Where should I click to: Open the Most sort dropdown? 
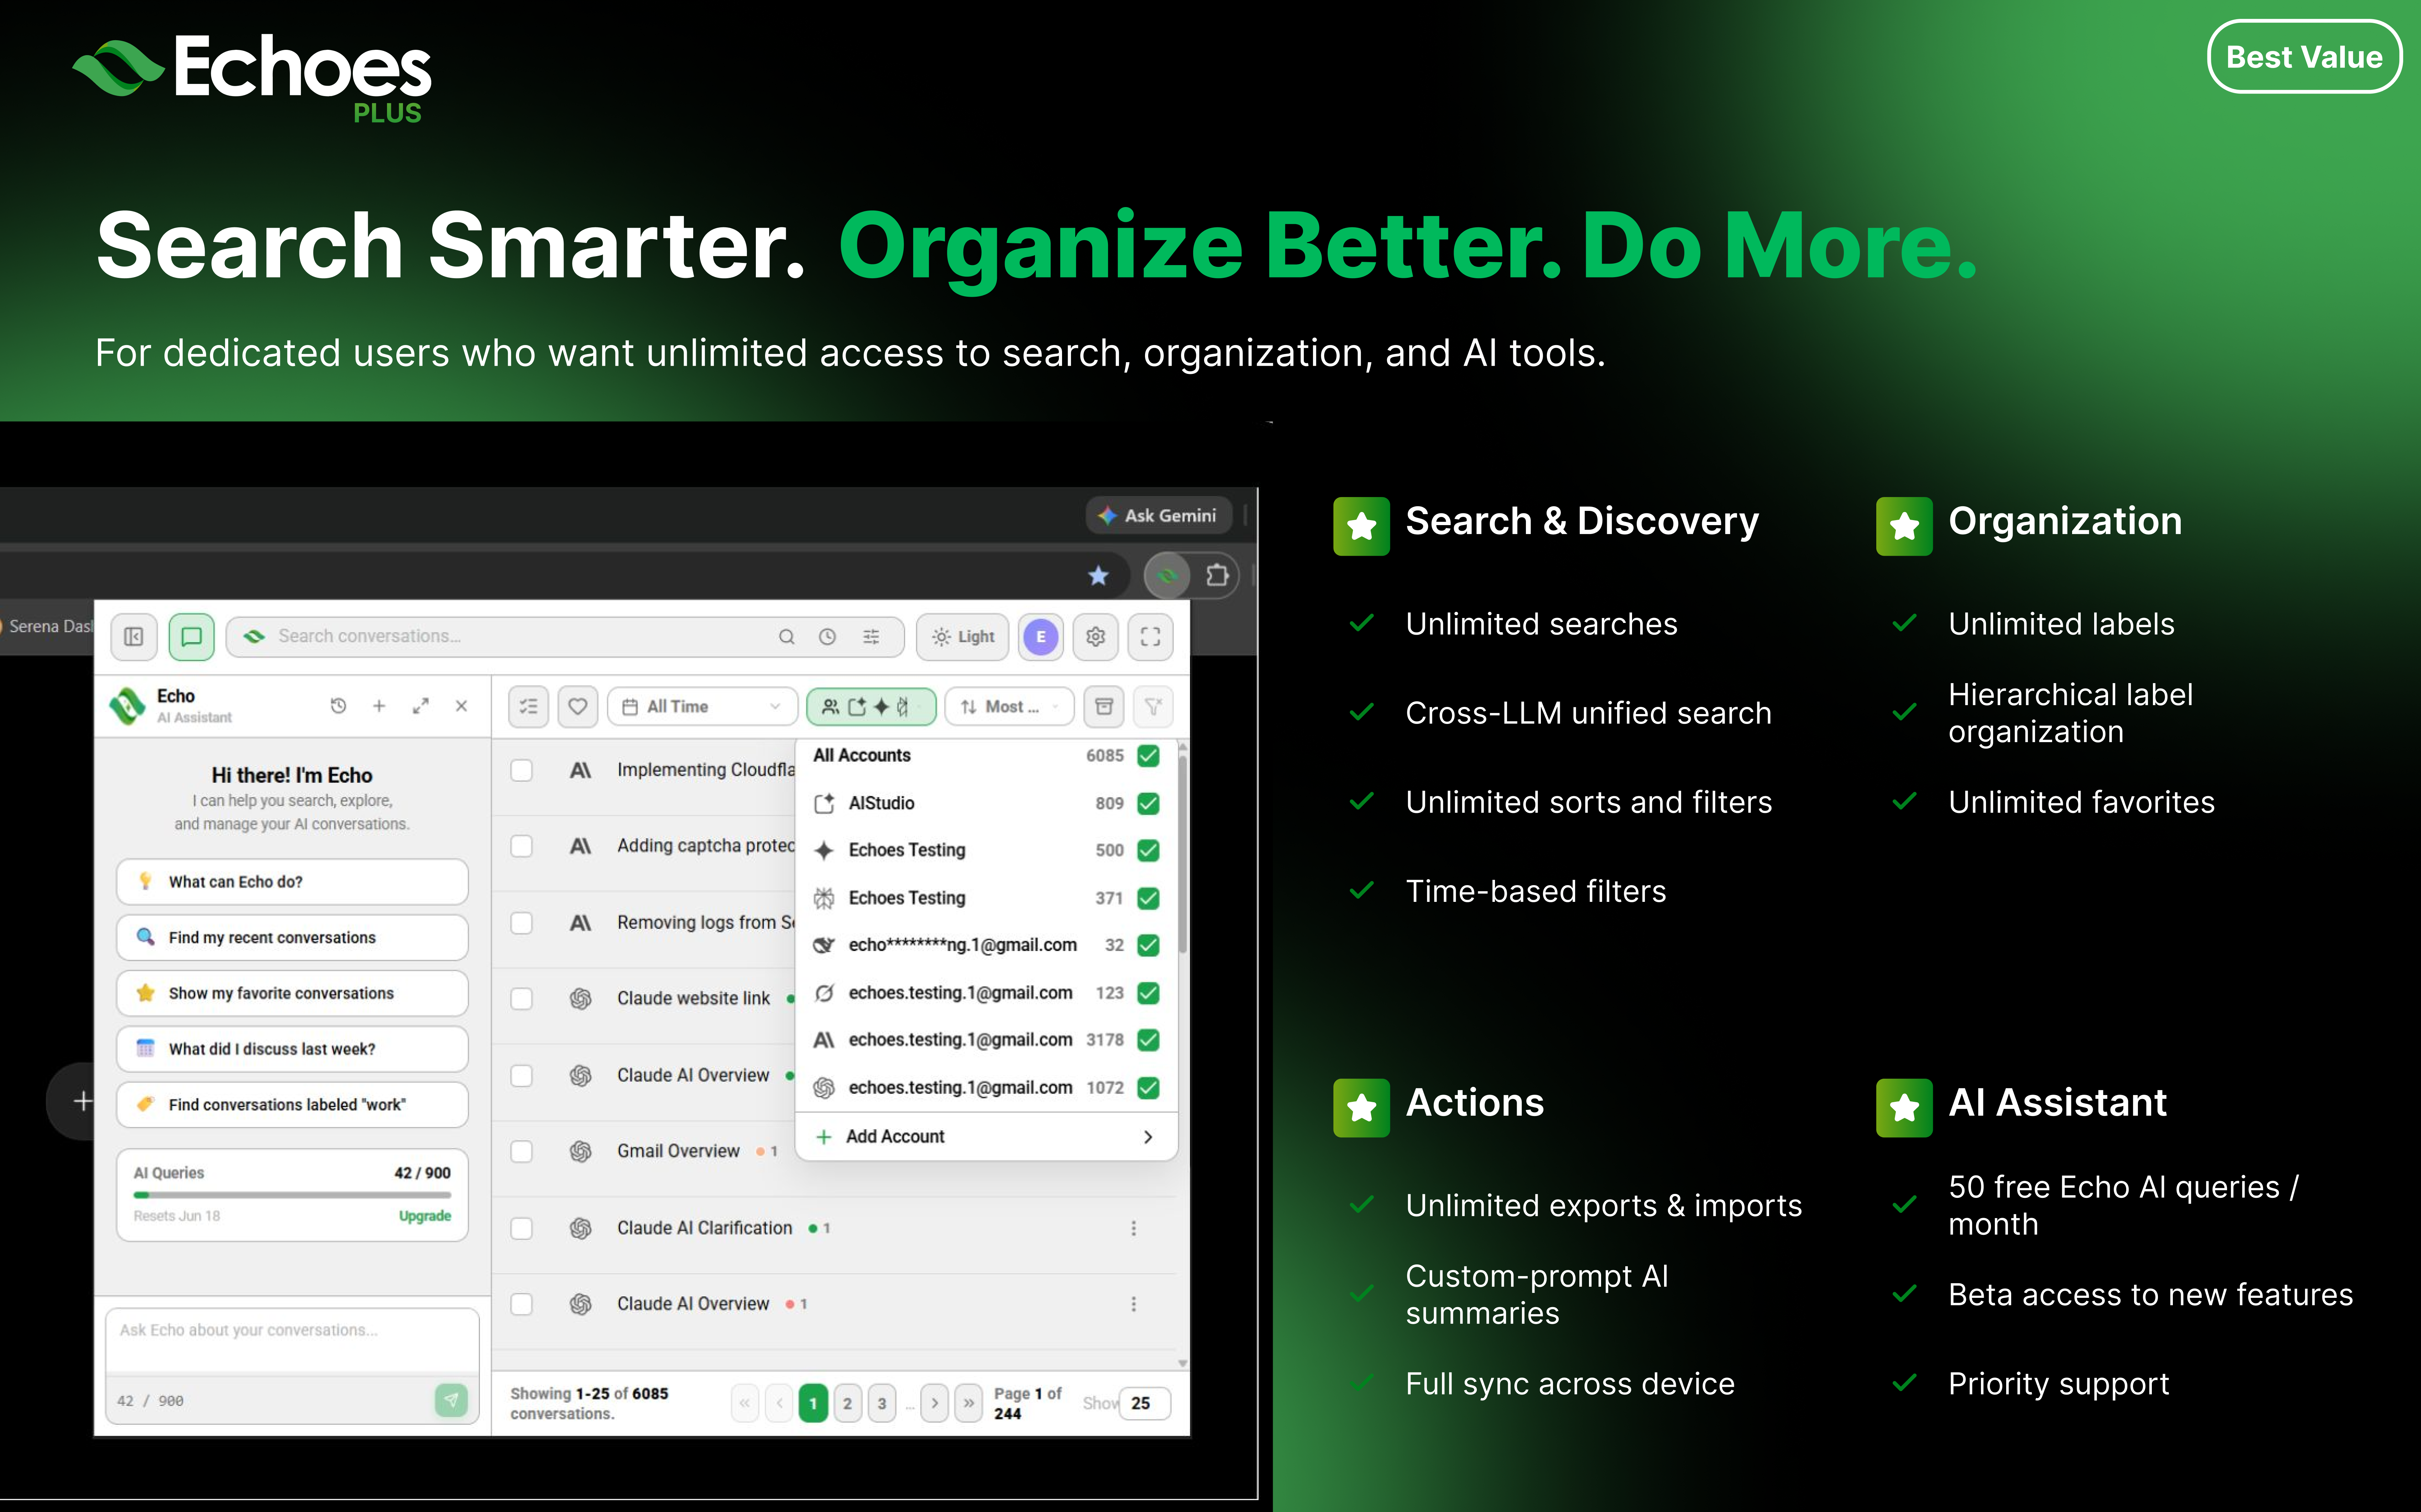coord(1009,707)
